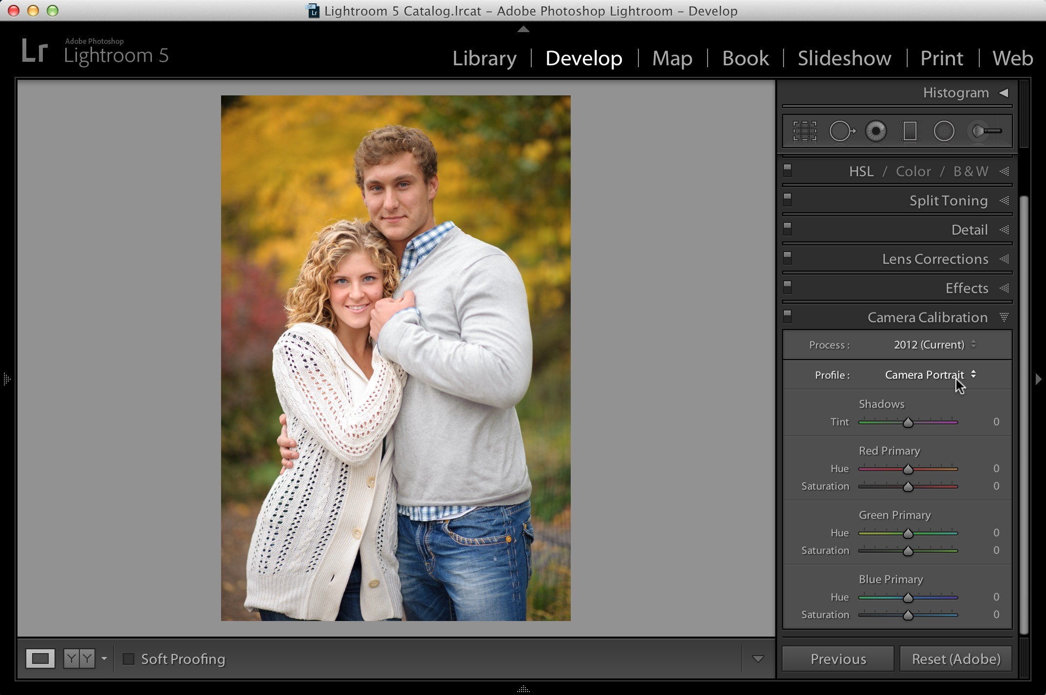Collapse the Histogram panel

coord(1004,92)
